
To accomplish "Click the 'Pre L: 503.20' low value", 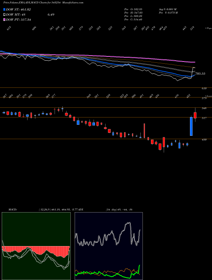I will point(133,16).
